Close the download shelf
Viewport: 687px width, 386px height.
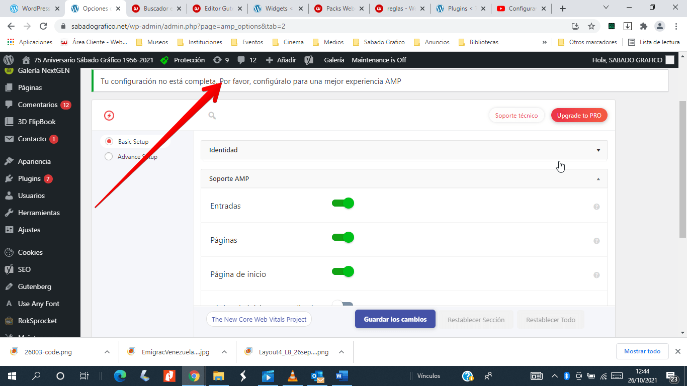tap(677, 351)
